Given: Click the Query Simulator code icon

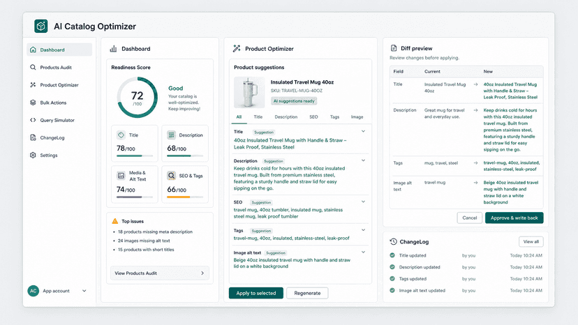Looking at the screenshot, I should point(33,120).
